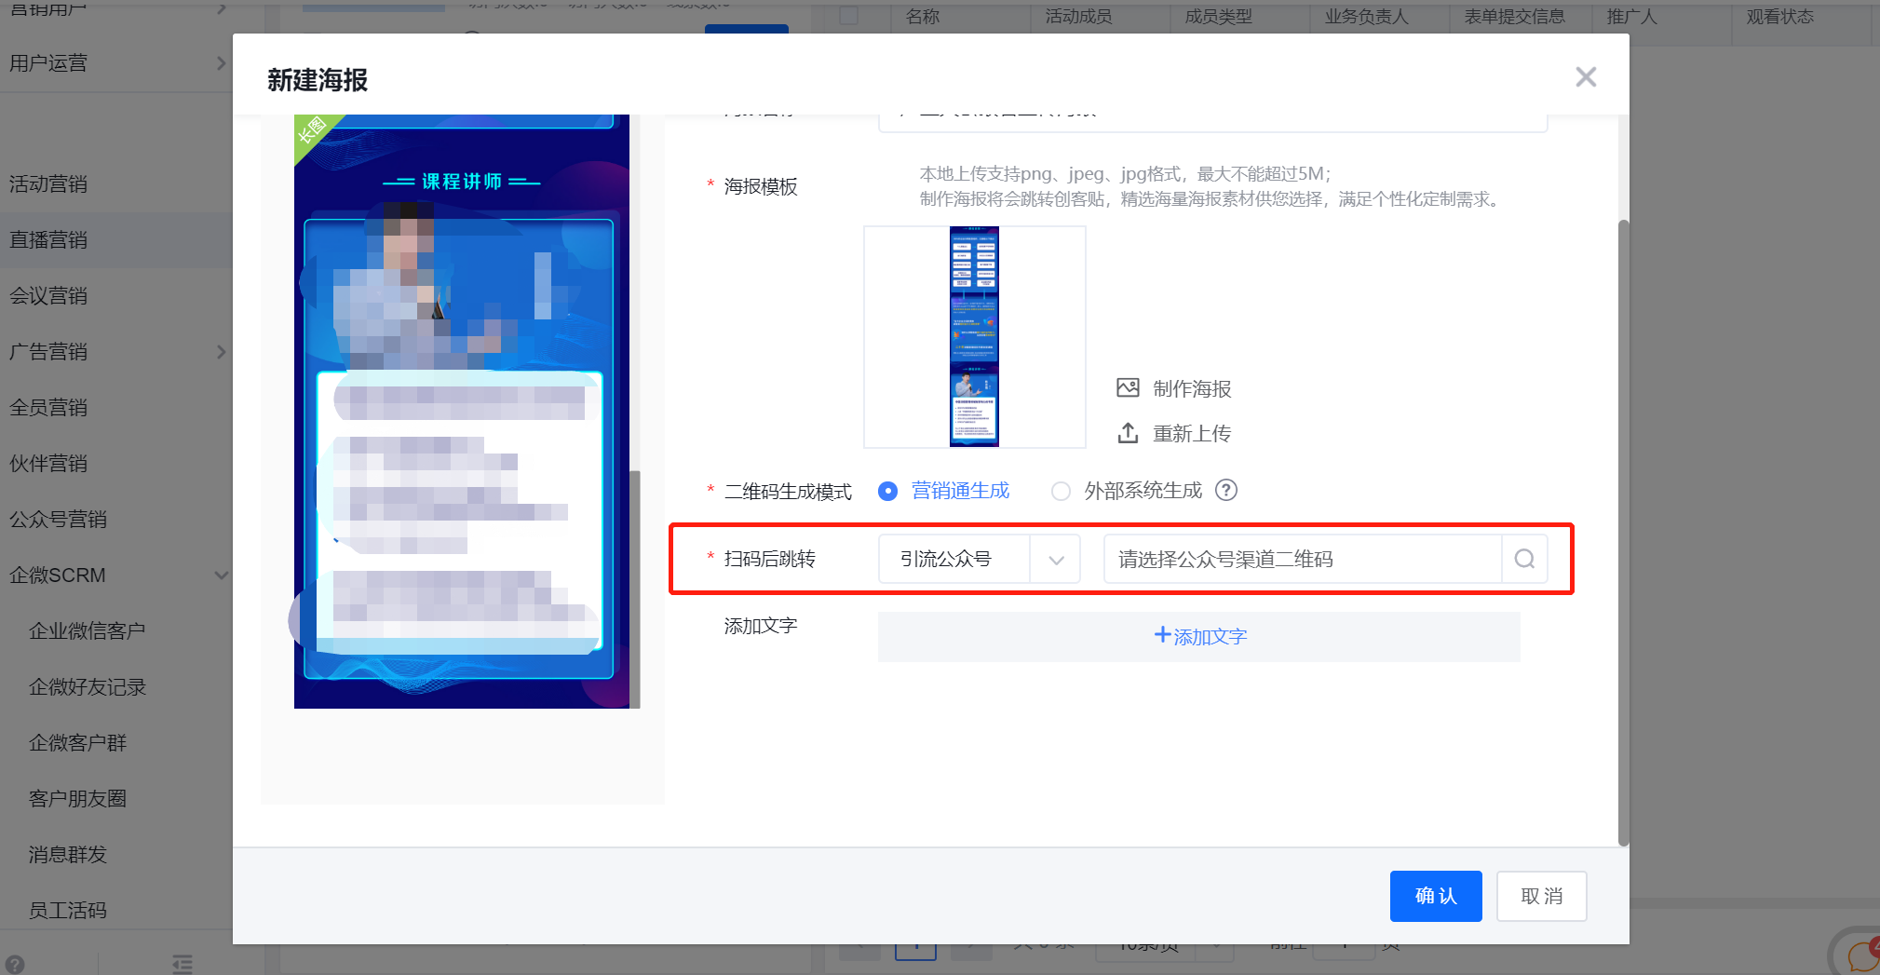Click the 活动成员 column header
The image size is (1880, 975).
1078,16
